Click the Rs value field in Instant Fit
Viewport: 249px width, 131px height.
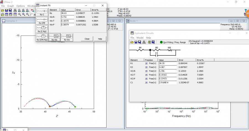67,13
